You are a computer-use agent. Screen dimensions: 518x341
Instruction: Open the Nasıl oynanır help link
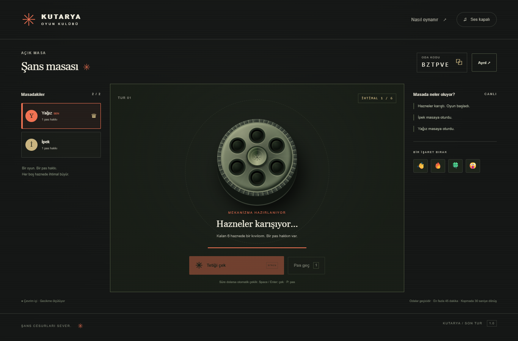429,20
